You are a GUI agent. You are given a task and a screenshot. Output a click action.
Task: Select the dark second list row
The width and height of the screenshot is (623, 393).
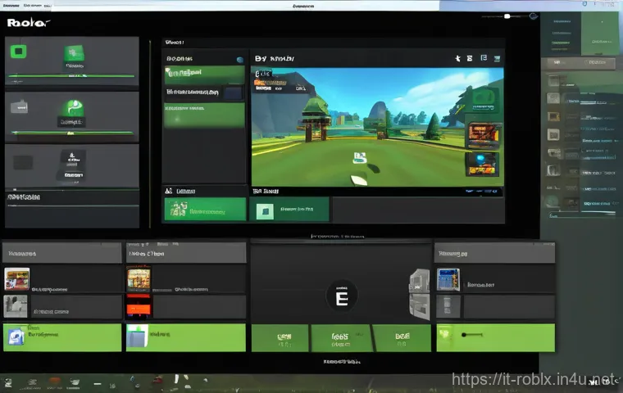click(x=204, y=93)
